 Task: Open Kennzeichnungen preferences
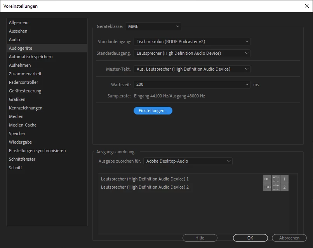(x=47, y=108)
